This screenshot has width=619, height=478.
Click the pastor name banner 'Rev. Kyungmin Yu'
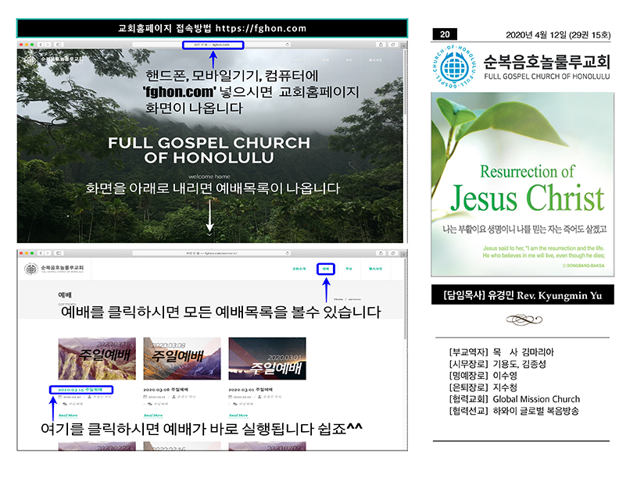tap(523, 294)
